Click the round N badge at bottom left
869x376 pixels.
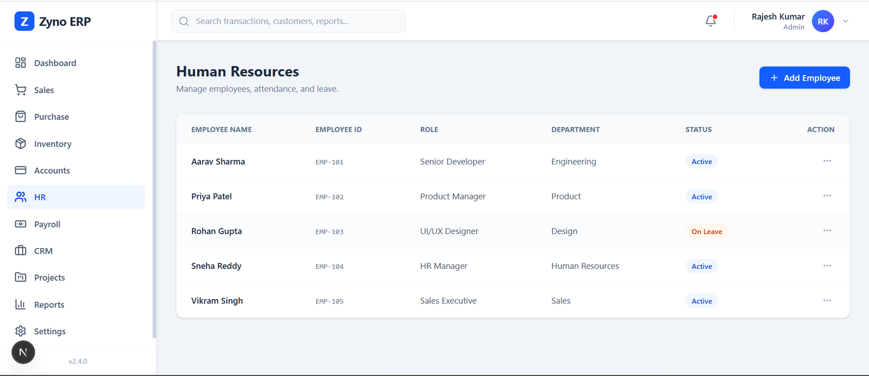(x=23, y=352)
